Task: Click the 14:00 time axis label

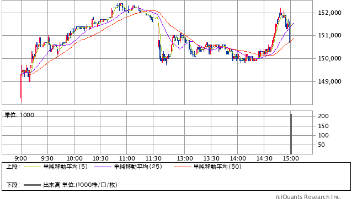Action: click(x=238, y=158)
